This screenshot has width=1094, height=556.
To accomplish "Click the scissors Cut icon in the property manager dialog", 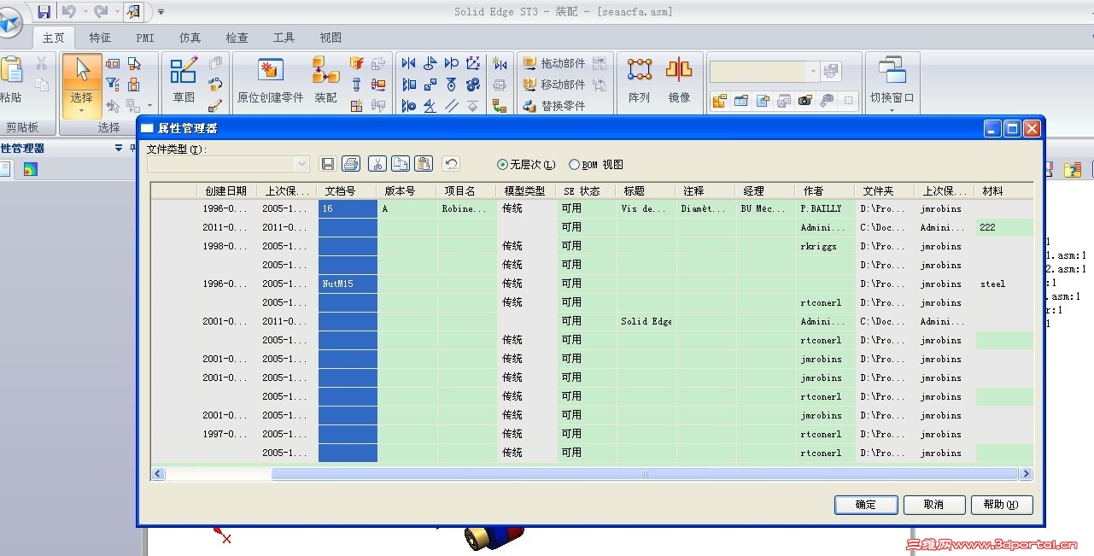I will click(377, 164).
